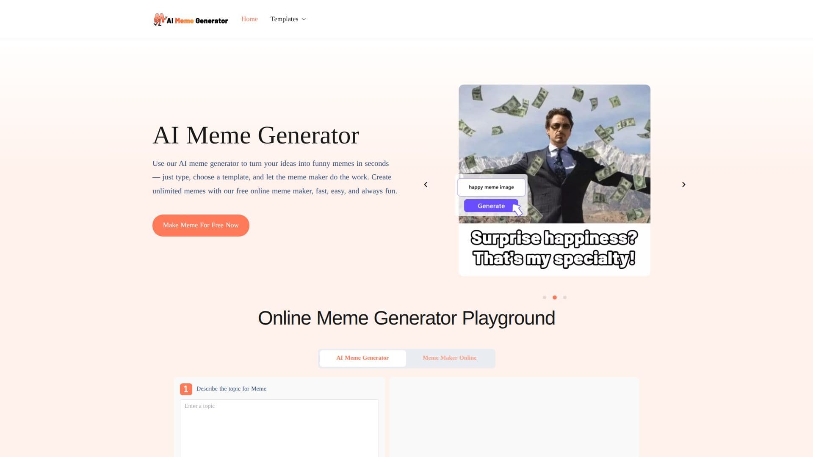813x457 pixels.
Task: Click the AI Meme Generator logo
Action: (191, 19)
